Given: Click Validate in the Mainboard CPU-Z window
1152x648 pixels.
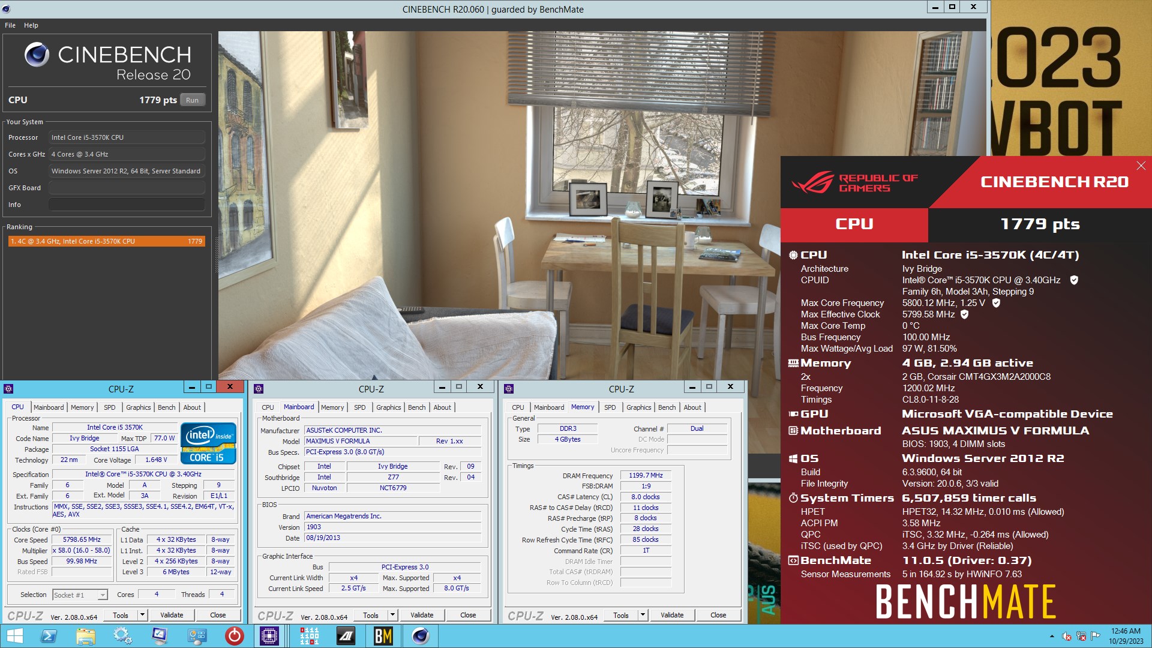Looking at the screenshot, I should point(422,615).
